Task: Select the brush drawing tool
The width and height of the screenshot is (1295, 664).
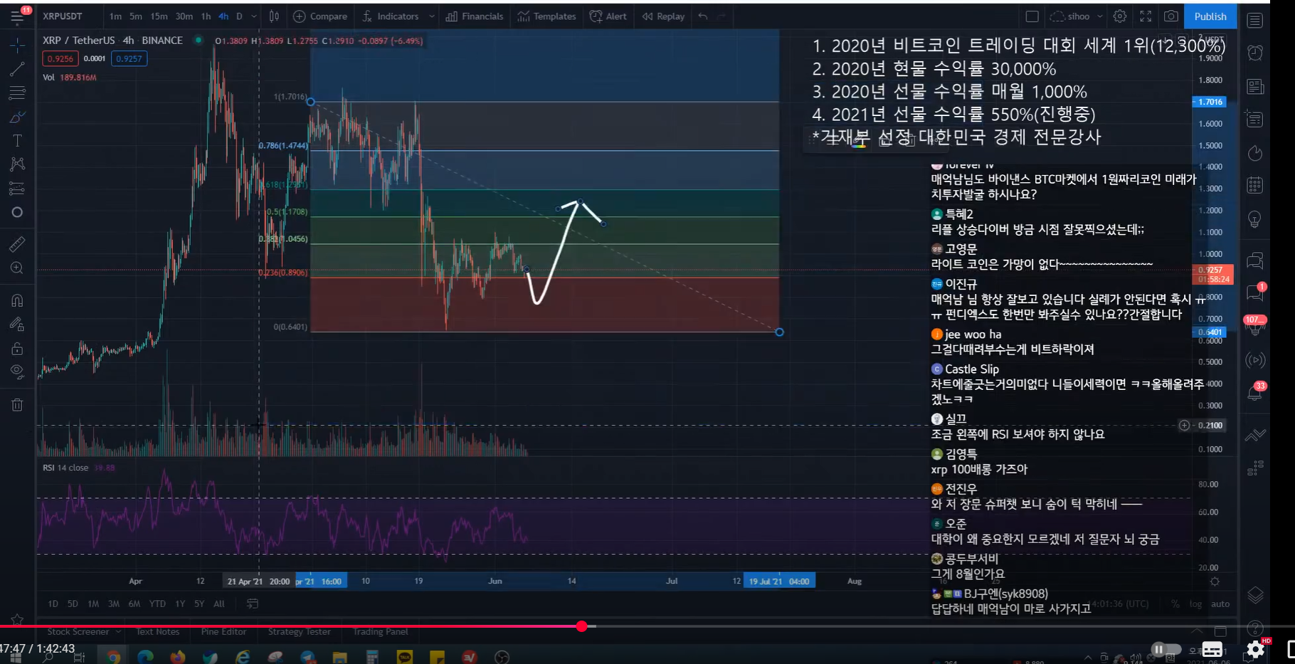Action: pos(17,117)
